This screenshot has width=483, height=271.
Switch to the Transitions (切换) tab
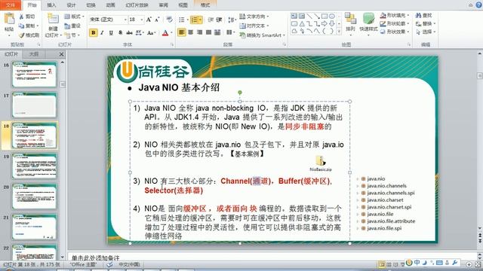pyautogui.click(x=91, y=5)
